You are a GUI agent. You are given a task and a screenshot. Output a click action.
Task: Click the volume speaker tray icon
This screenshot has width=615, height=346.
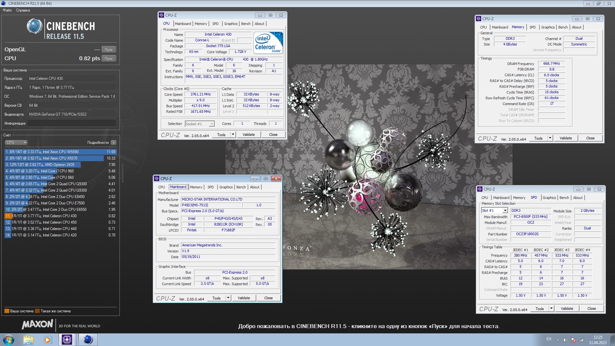(565, 340)
